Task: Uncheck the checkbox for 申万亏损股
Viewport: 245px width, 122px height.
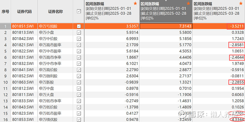Action: [x=79, y=26]
